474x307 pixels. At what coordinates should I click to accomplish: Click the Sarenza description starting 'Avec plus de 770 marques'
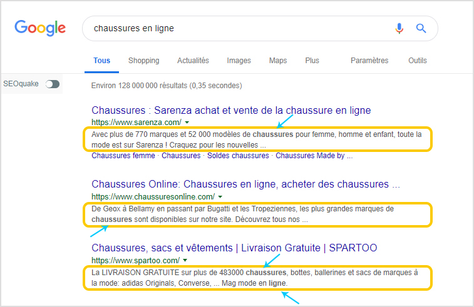pyautogui.click(x=256, y=139)
